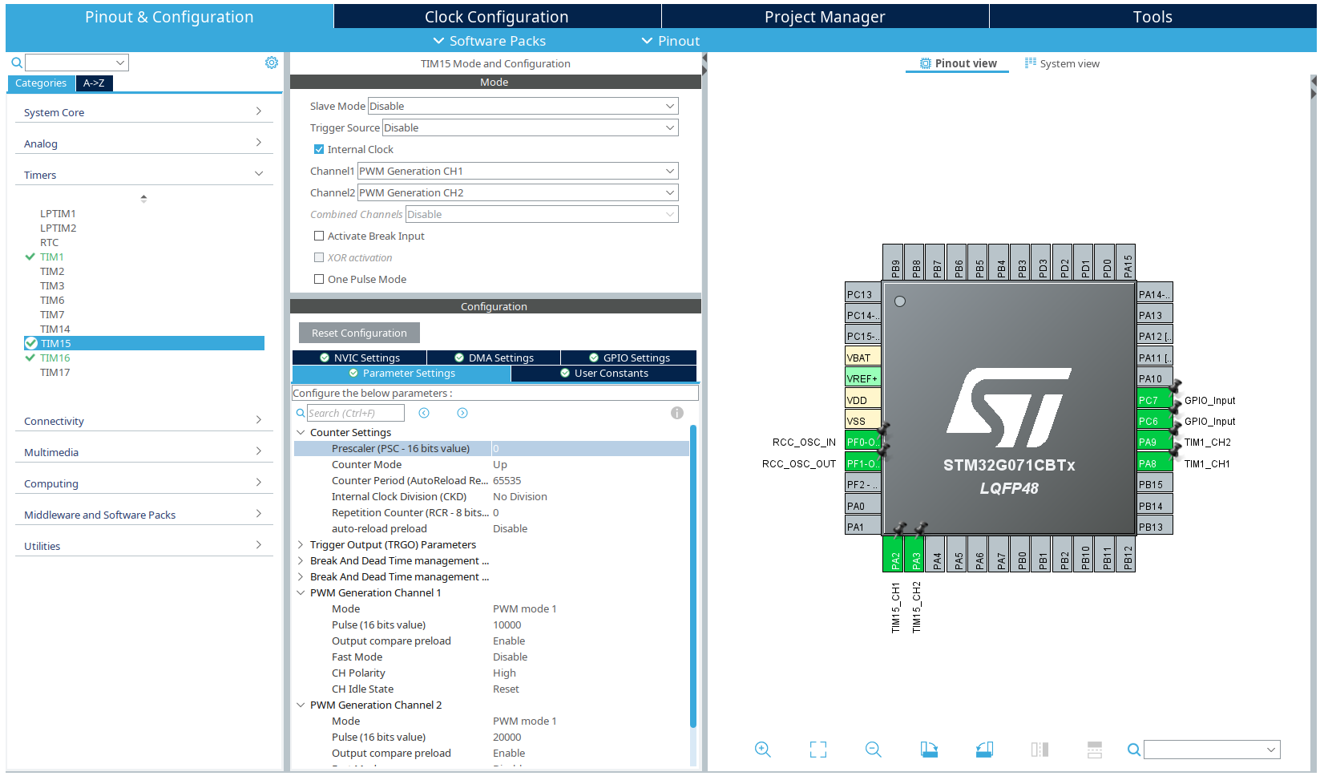
Task: Click the PA8 pin on the chip
Action: (x=1155, y=463)
